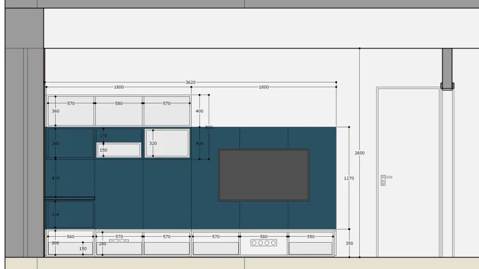Select the 560 base drawer width label
Viewport: 479px width, 269px height.
click(x=71, y=236)
